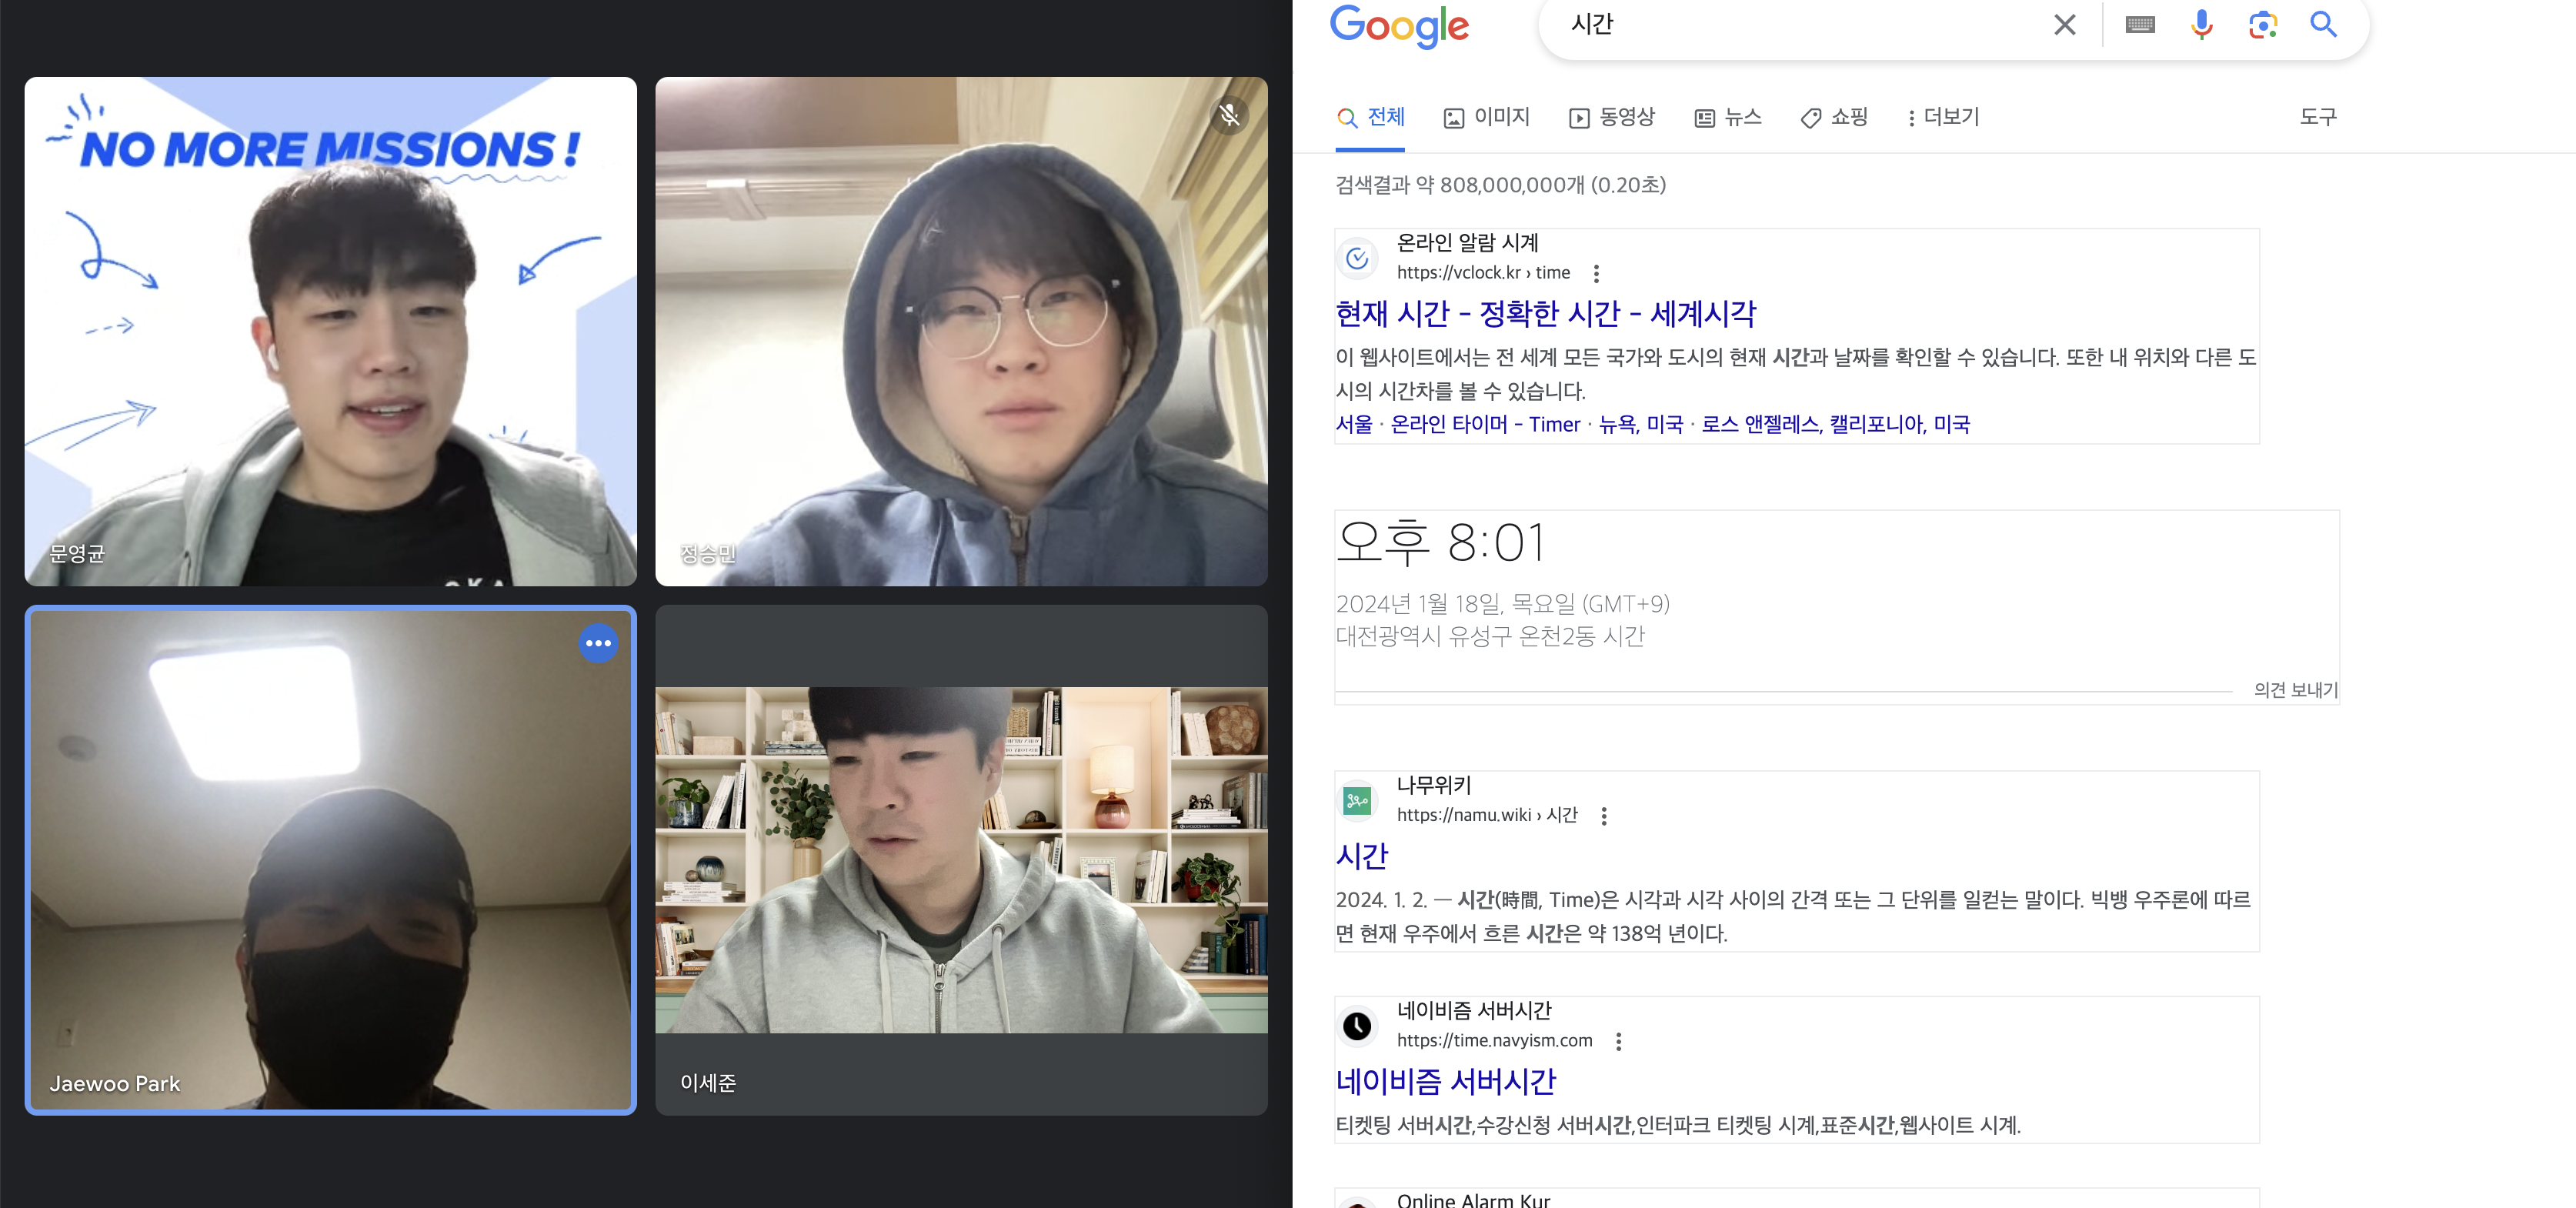Click the 의견 보내기 feedback link
This screenshot has height=1208, width=2576.
coord(2295,690)
